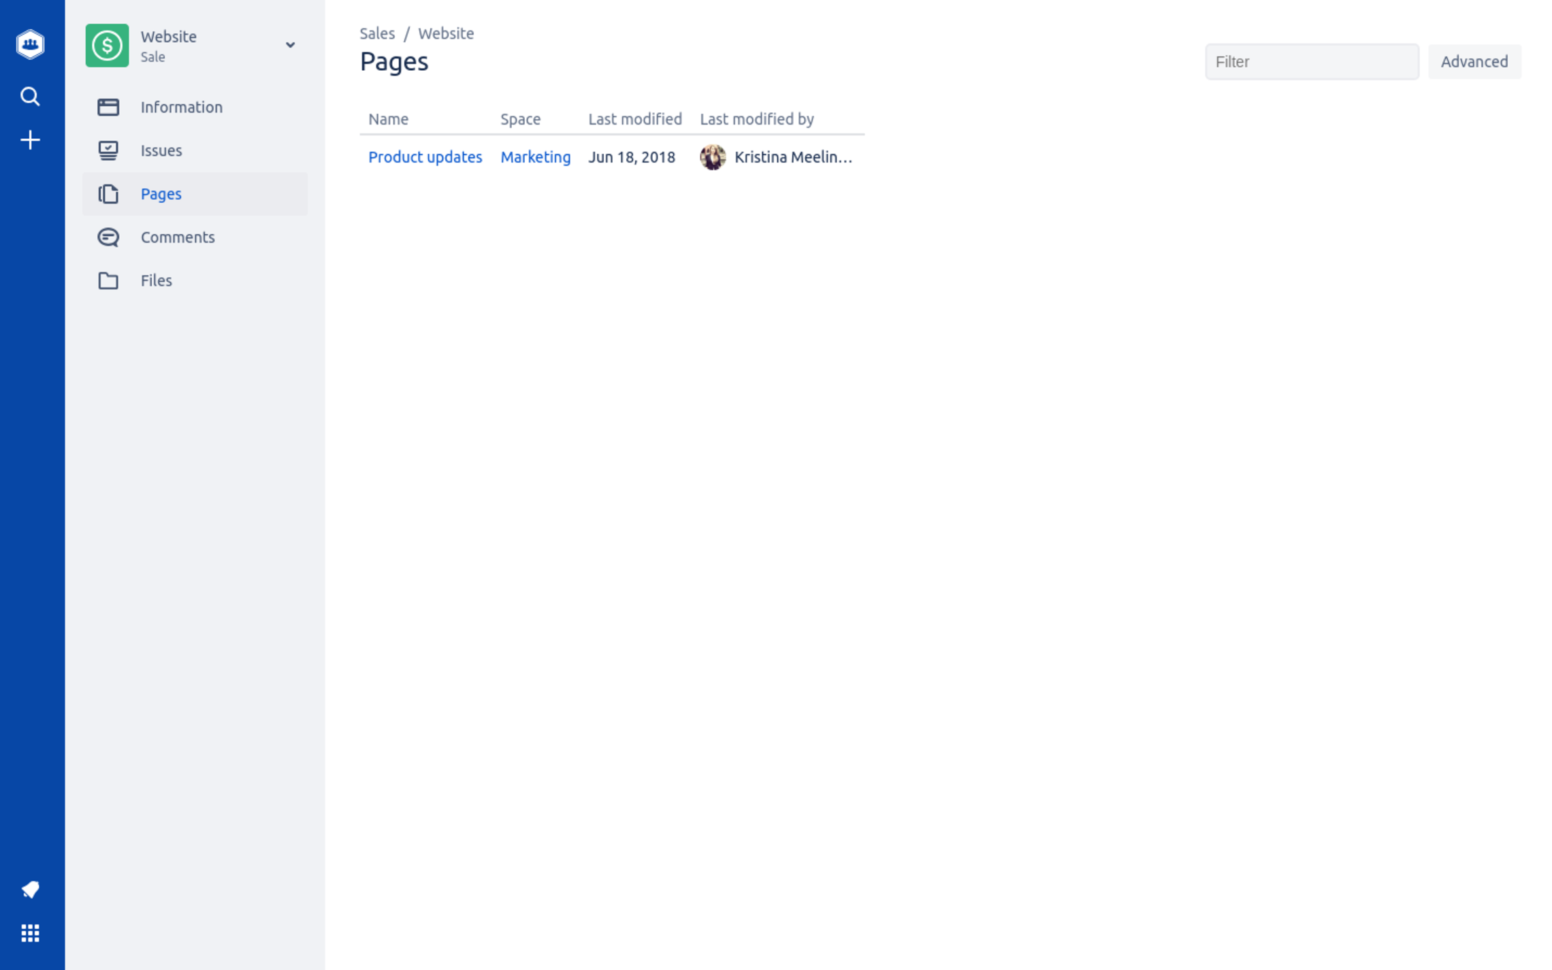Open the notifications flag icon
1552x970 pixels.
click(x=30, y=890)
